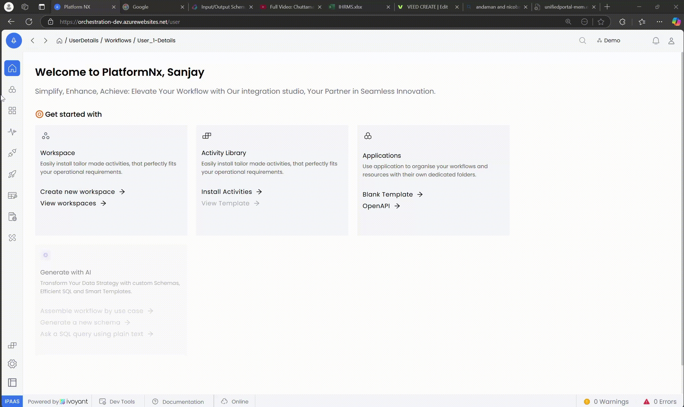Open the settings gear in sidebar
The image size is (684, 407).
point(12,364)
